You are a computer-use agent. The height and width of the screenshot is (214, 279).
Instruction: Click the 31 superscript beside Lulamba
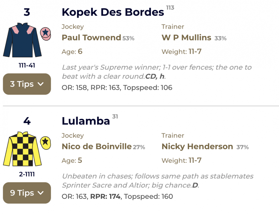click(115, 116)
